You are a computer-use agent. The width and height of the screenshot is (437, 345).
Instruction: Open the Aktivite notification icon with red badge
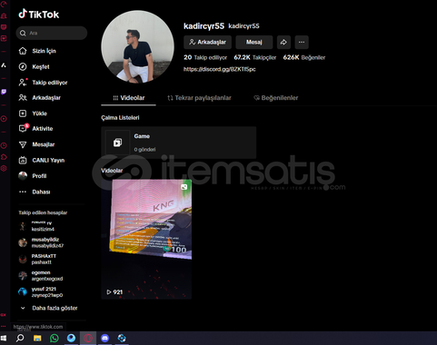pos(24,128)
